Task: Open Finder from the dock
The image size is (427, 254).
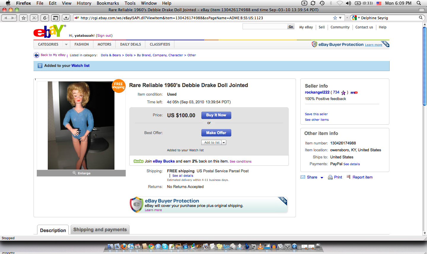Action: (110, 246)
